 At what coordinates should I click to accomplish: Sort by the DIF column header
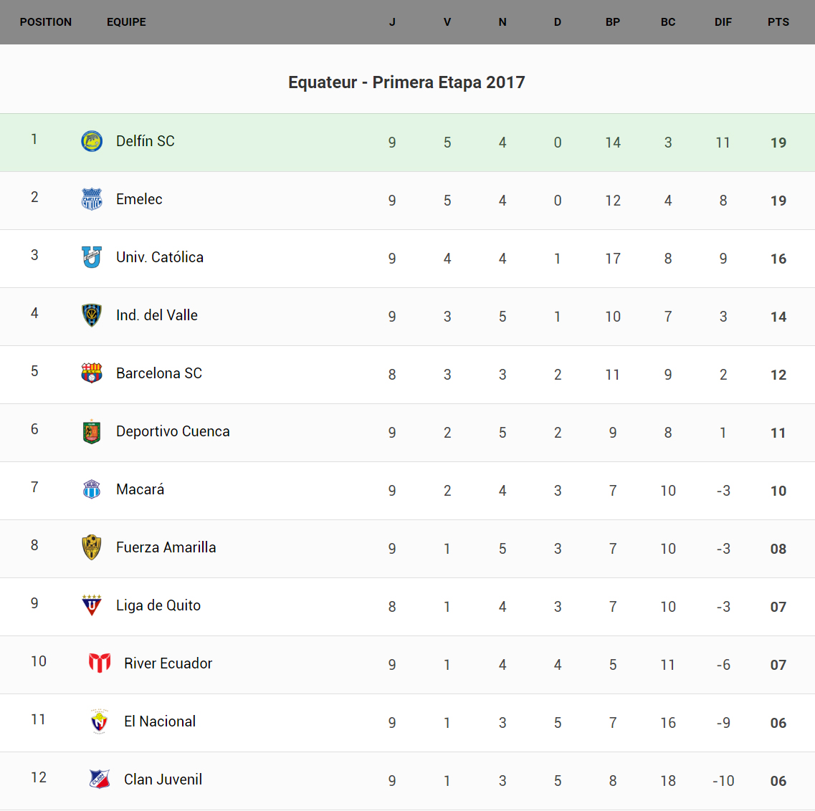pos(723,22)
